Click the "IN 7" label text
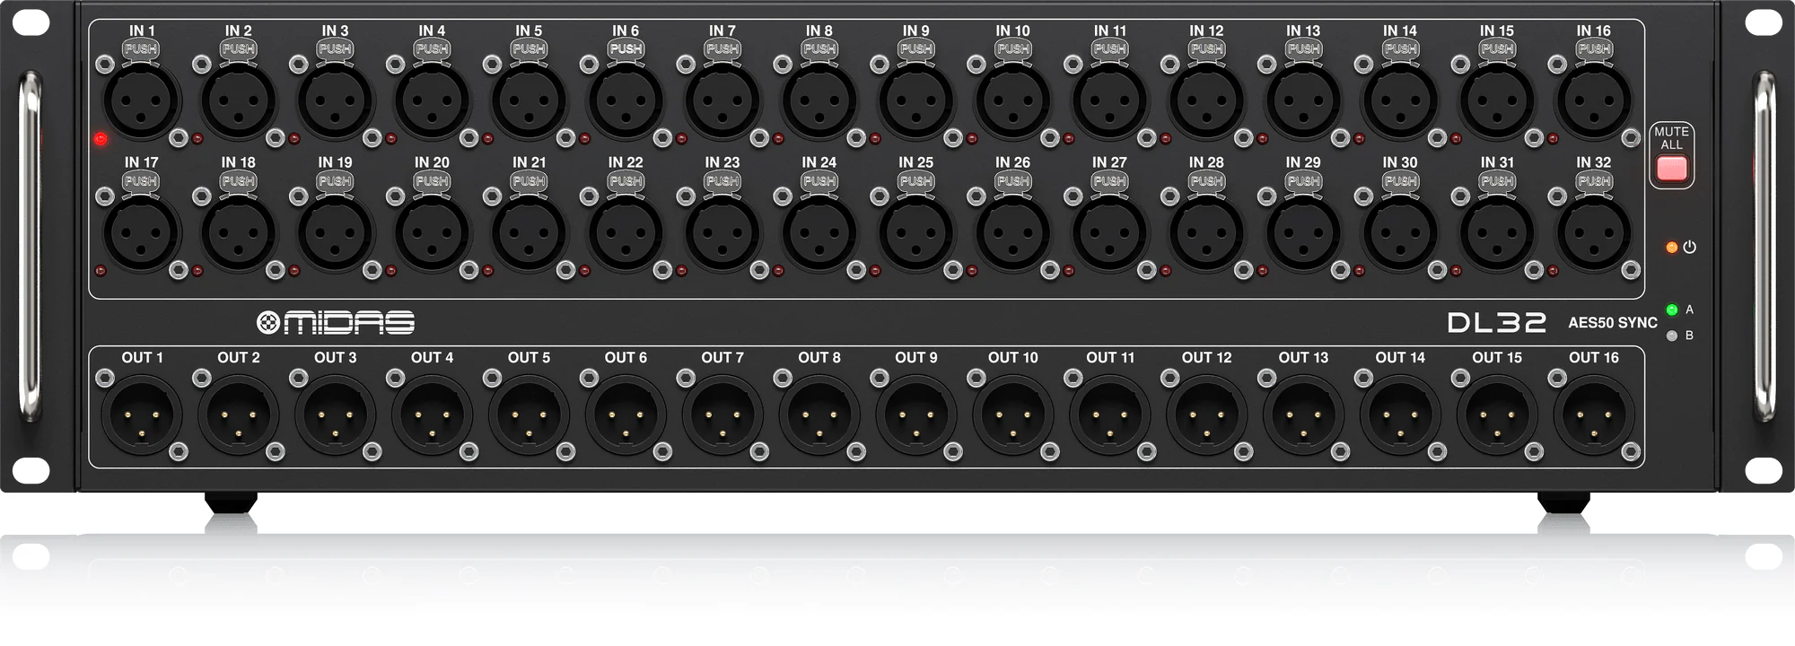 722,31
